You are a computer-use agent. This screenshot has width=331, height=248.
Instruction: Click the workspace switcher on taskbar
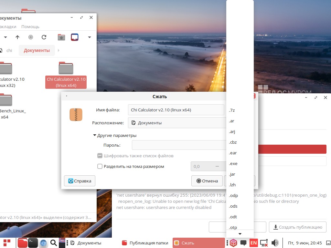(62, 243)
